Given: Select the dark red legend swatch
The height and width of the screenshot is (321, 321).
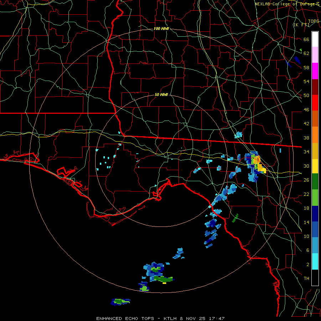Looking at the screenshot, I should [x=315, y=87].
